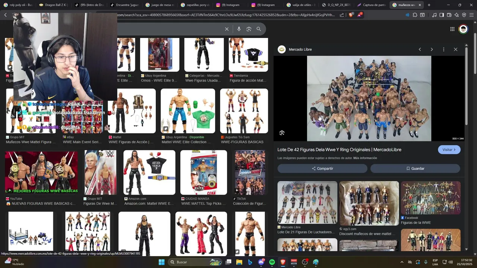Open File Explorer from the taskbar
The image size is (477, 268).
click(239, 262)
